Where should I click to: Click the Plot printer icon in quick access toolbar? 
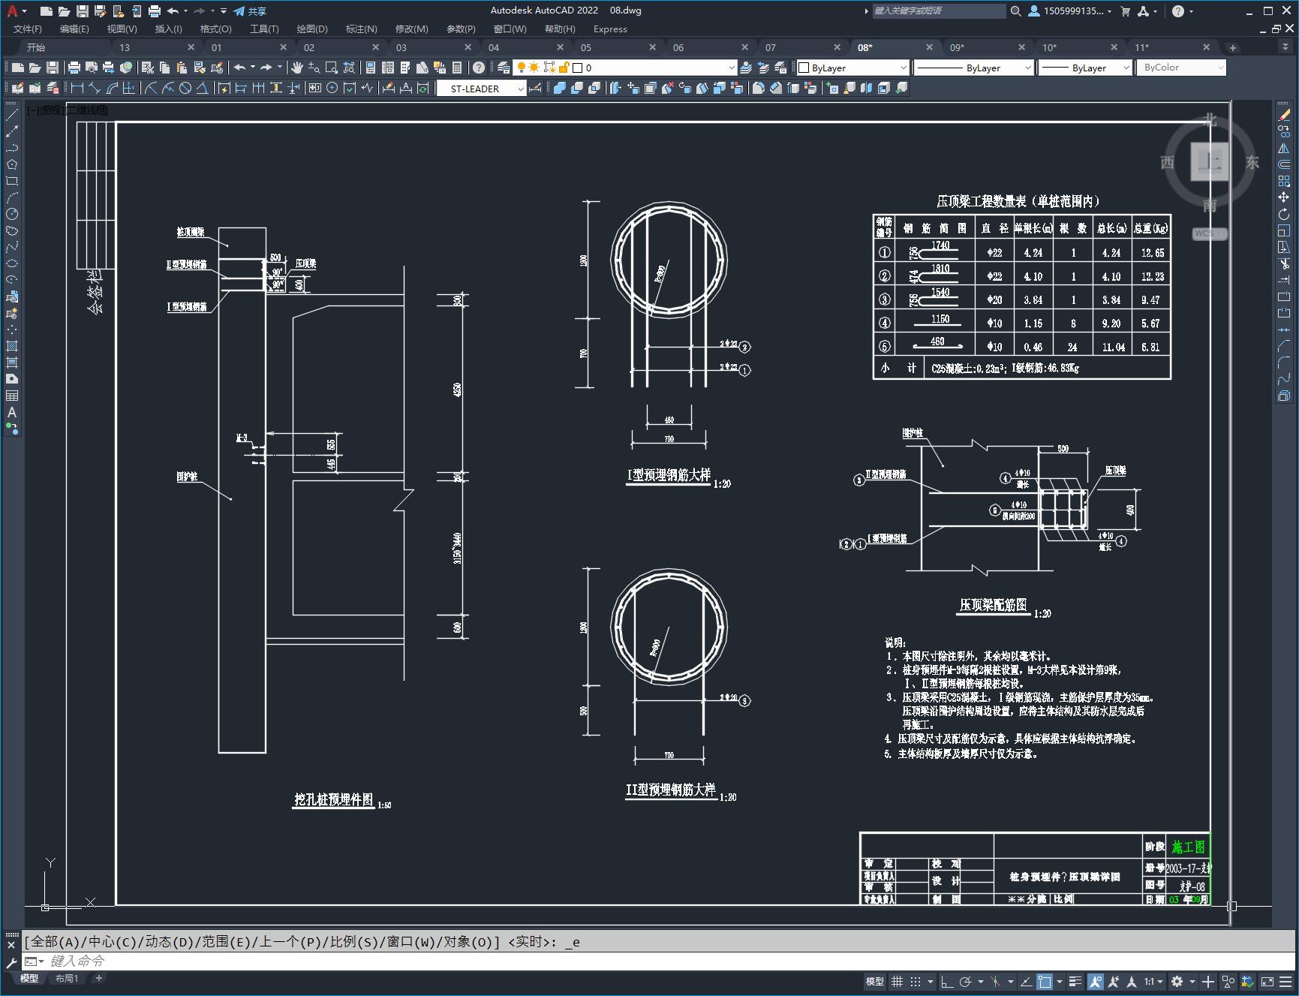[x=155, y=11]
